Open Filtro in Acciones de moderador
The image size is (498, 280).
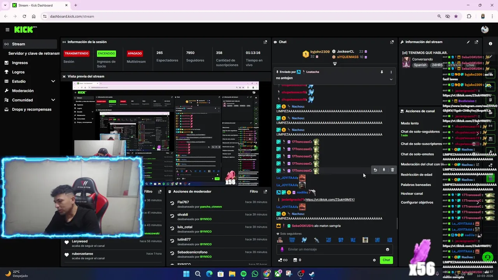point(254,191)
